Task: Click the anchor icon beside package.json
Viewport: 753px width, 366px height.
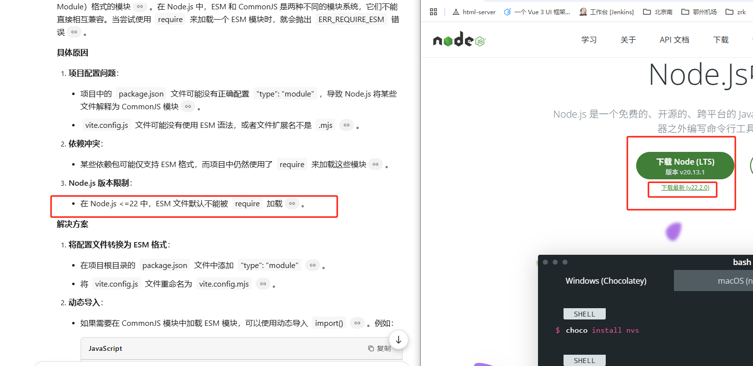Action: coord(188,106)
